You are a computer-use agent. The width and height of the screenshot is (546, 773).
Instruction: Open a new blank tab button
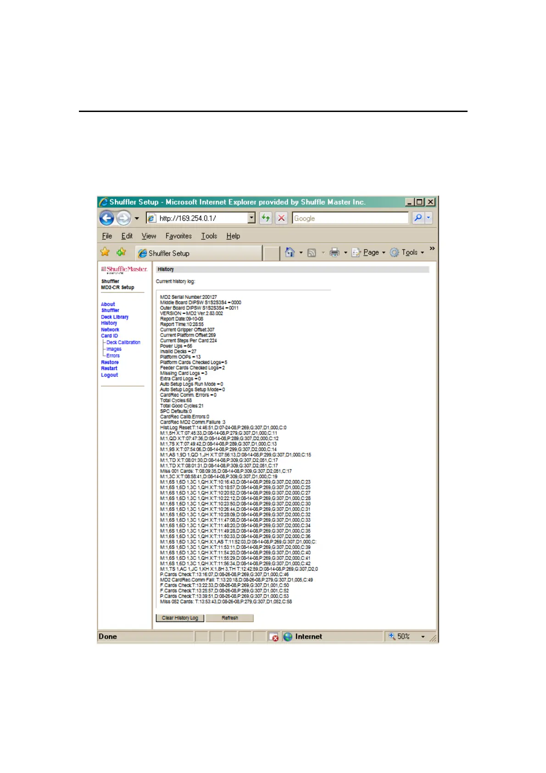[272, 253]
